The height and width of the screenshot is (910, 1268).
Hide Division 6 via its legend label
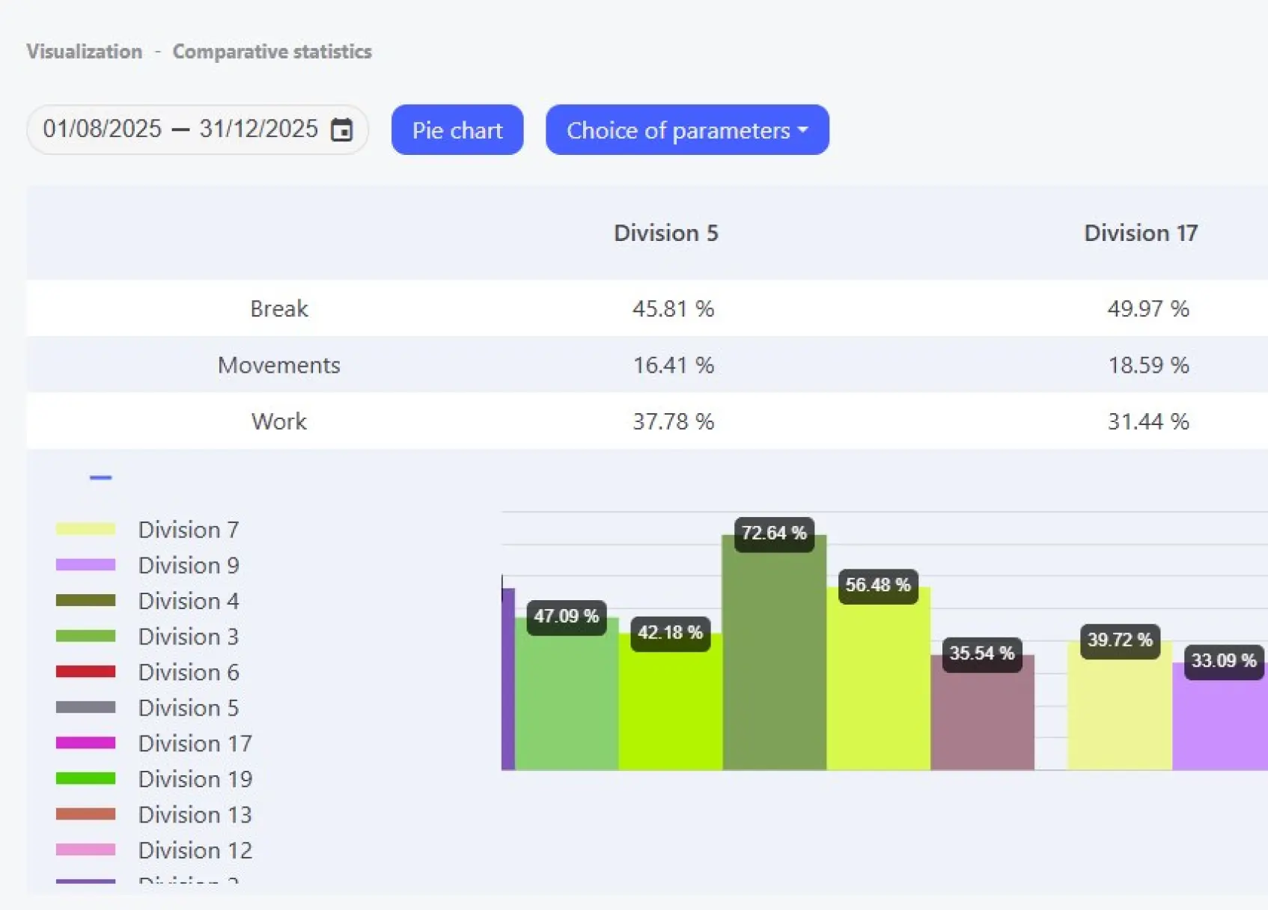pos(189,672)
